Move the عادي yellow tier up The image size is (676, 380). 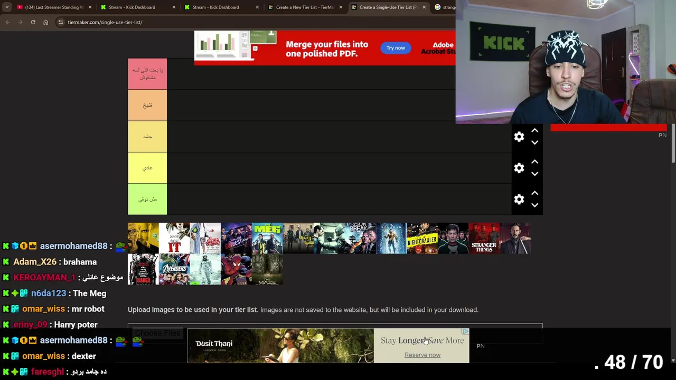point(534,162)
